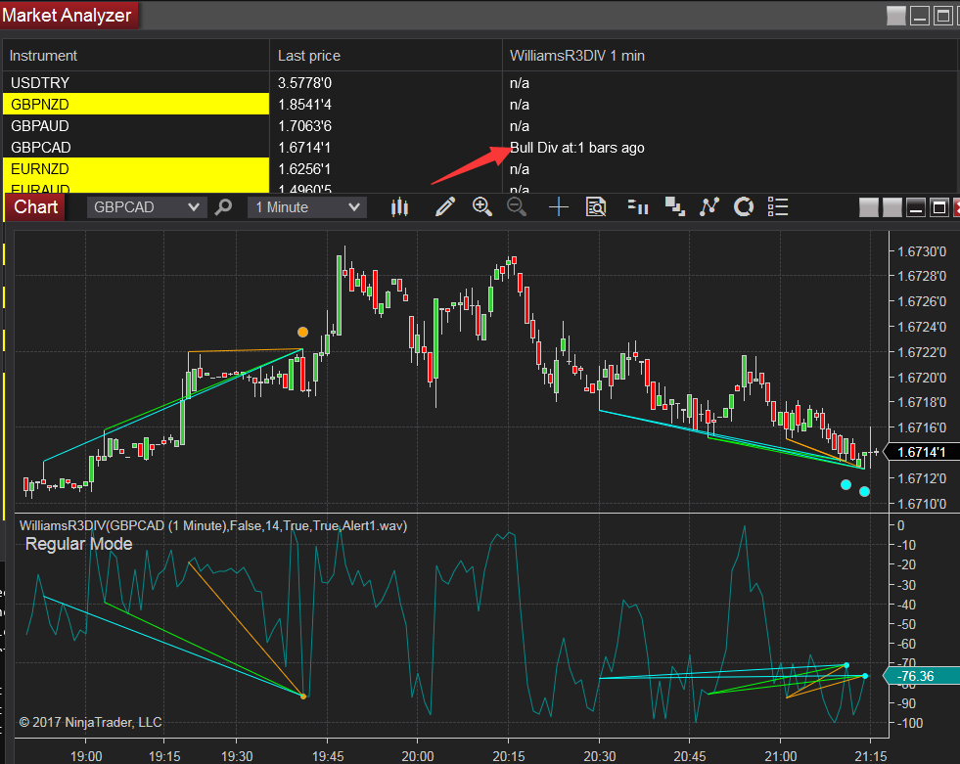Click last price 1.7063'6
Image resolution: width=960 pixels, height=764 pixels.
coord(304,125)
